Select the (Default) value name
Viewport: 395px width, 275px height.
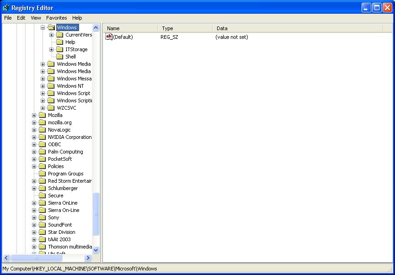123,37
